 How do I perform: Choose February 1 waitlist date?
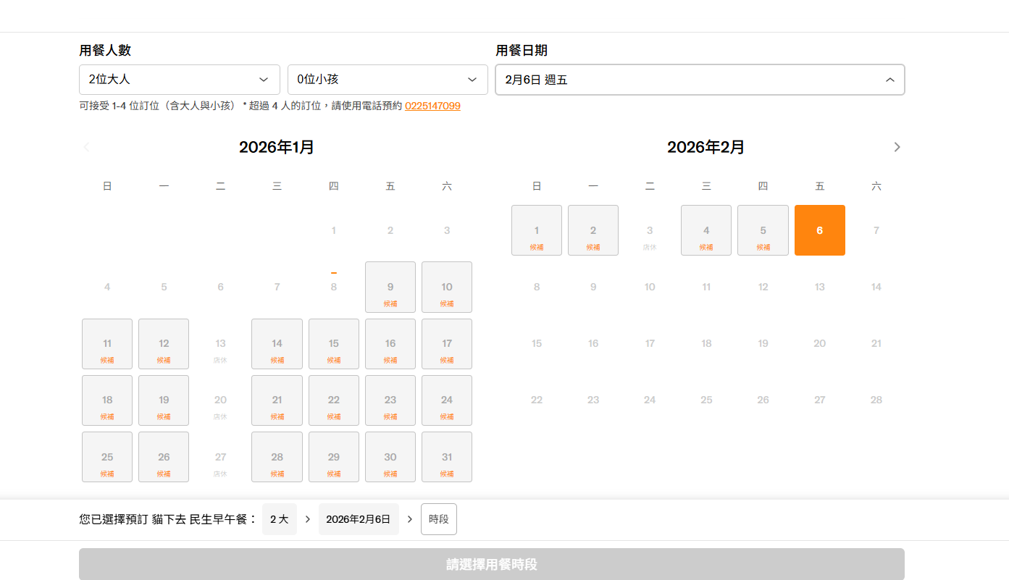[x=537, y=230]
